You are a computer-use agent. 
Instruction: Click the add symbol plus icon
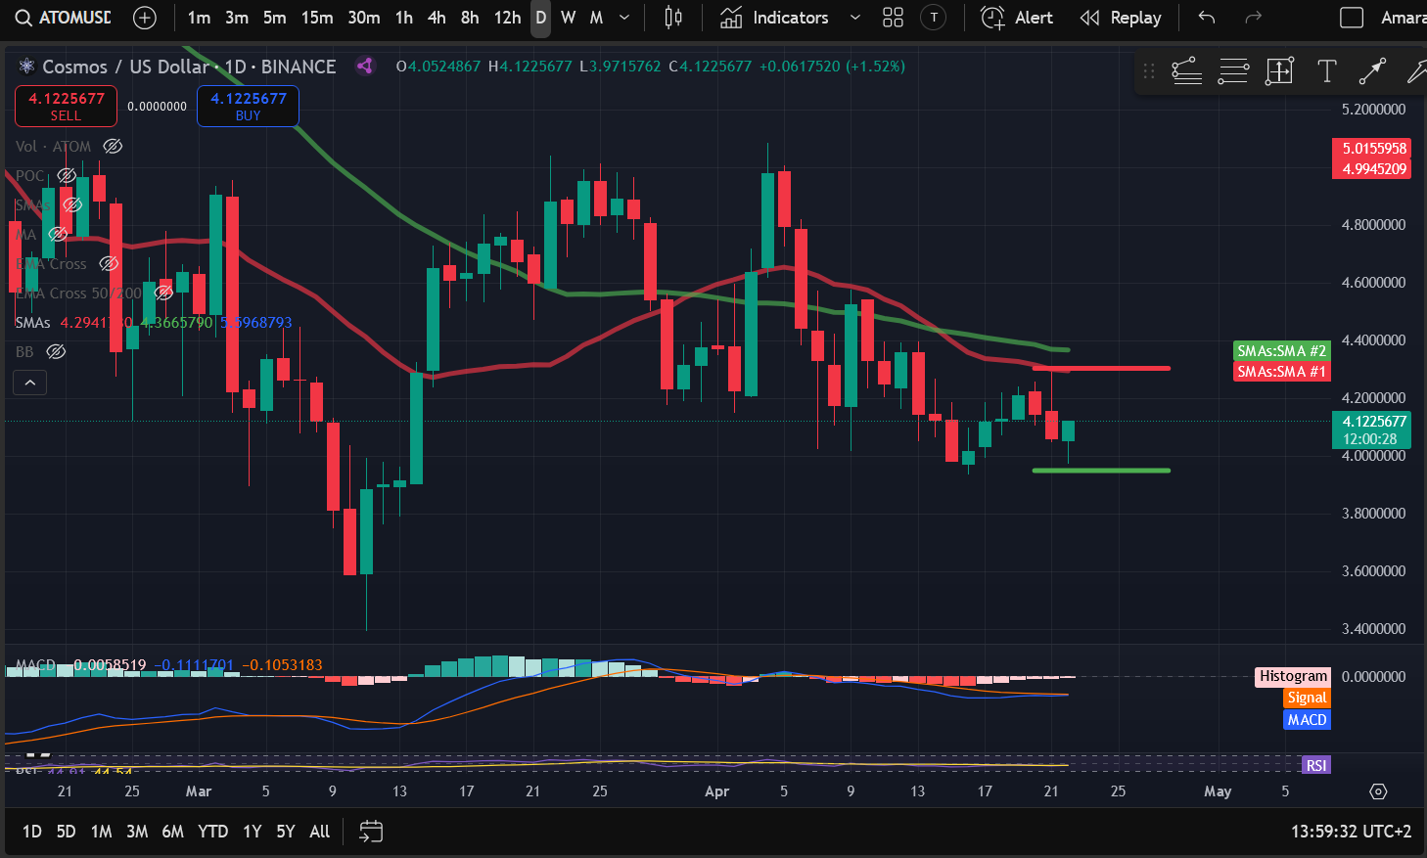coord(144,18)
